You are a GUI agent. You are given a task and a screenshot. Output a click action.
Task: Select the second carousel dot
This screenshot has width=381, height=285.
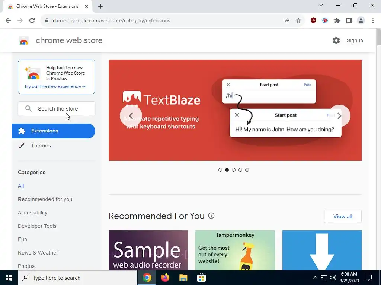pyautogui.click(x=227, y=170)
